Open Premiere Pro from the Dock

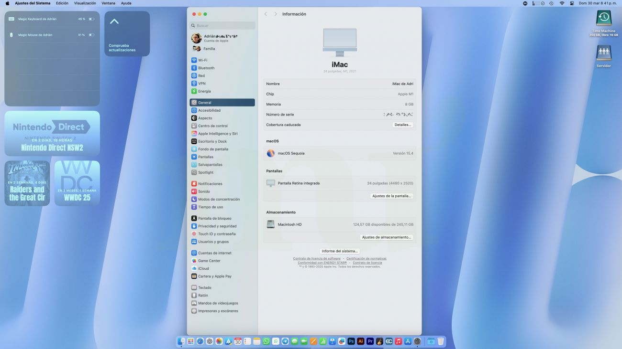coord(370,341)
